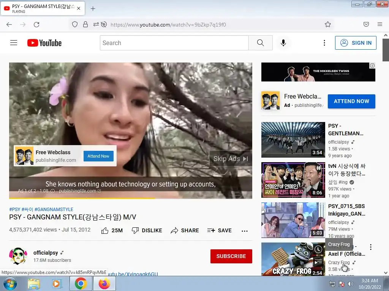The height and width of the screenshot is (291, 389).
Task: Open PSY - GENTLEMAN video thumbnail
Action: pos(293,139)
